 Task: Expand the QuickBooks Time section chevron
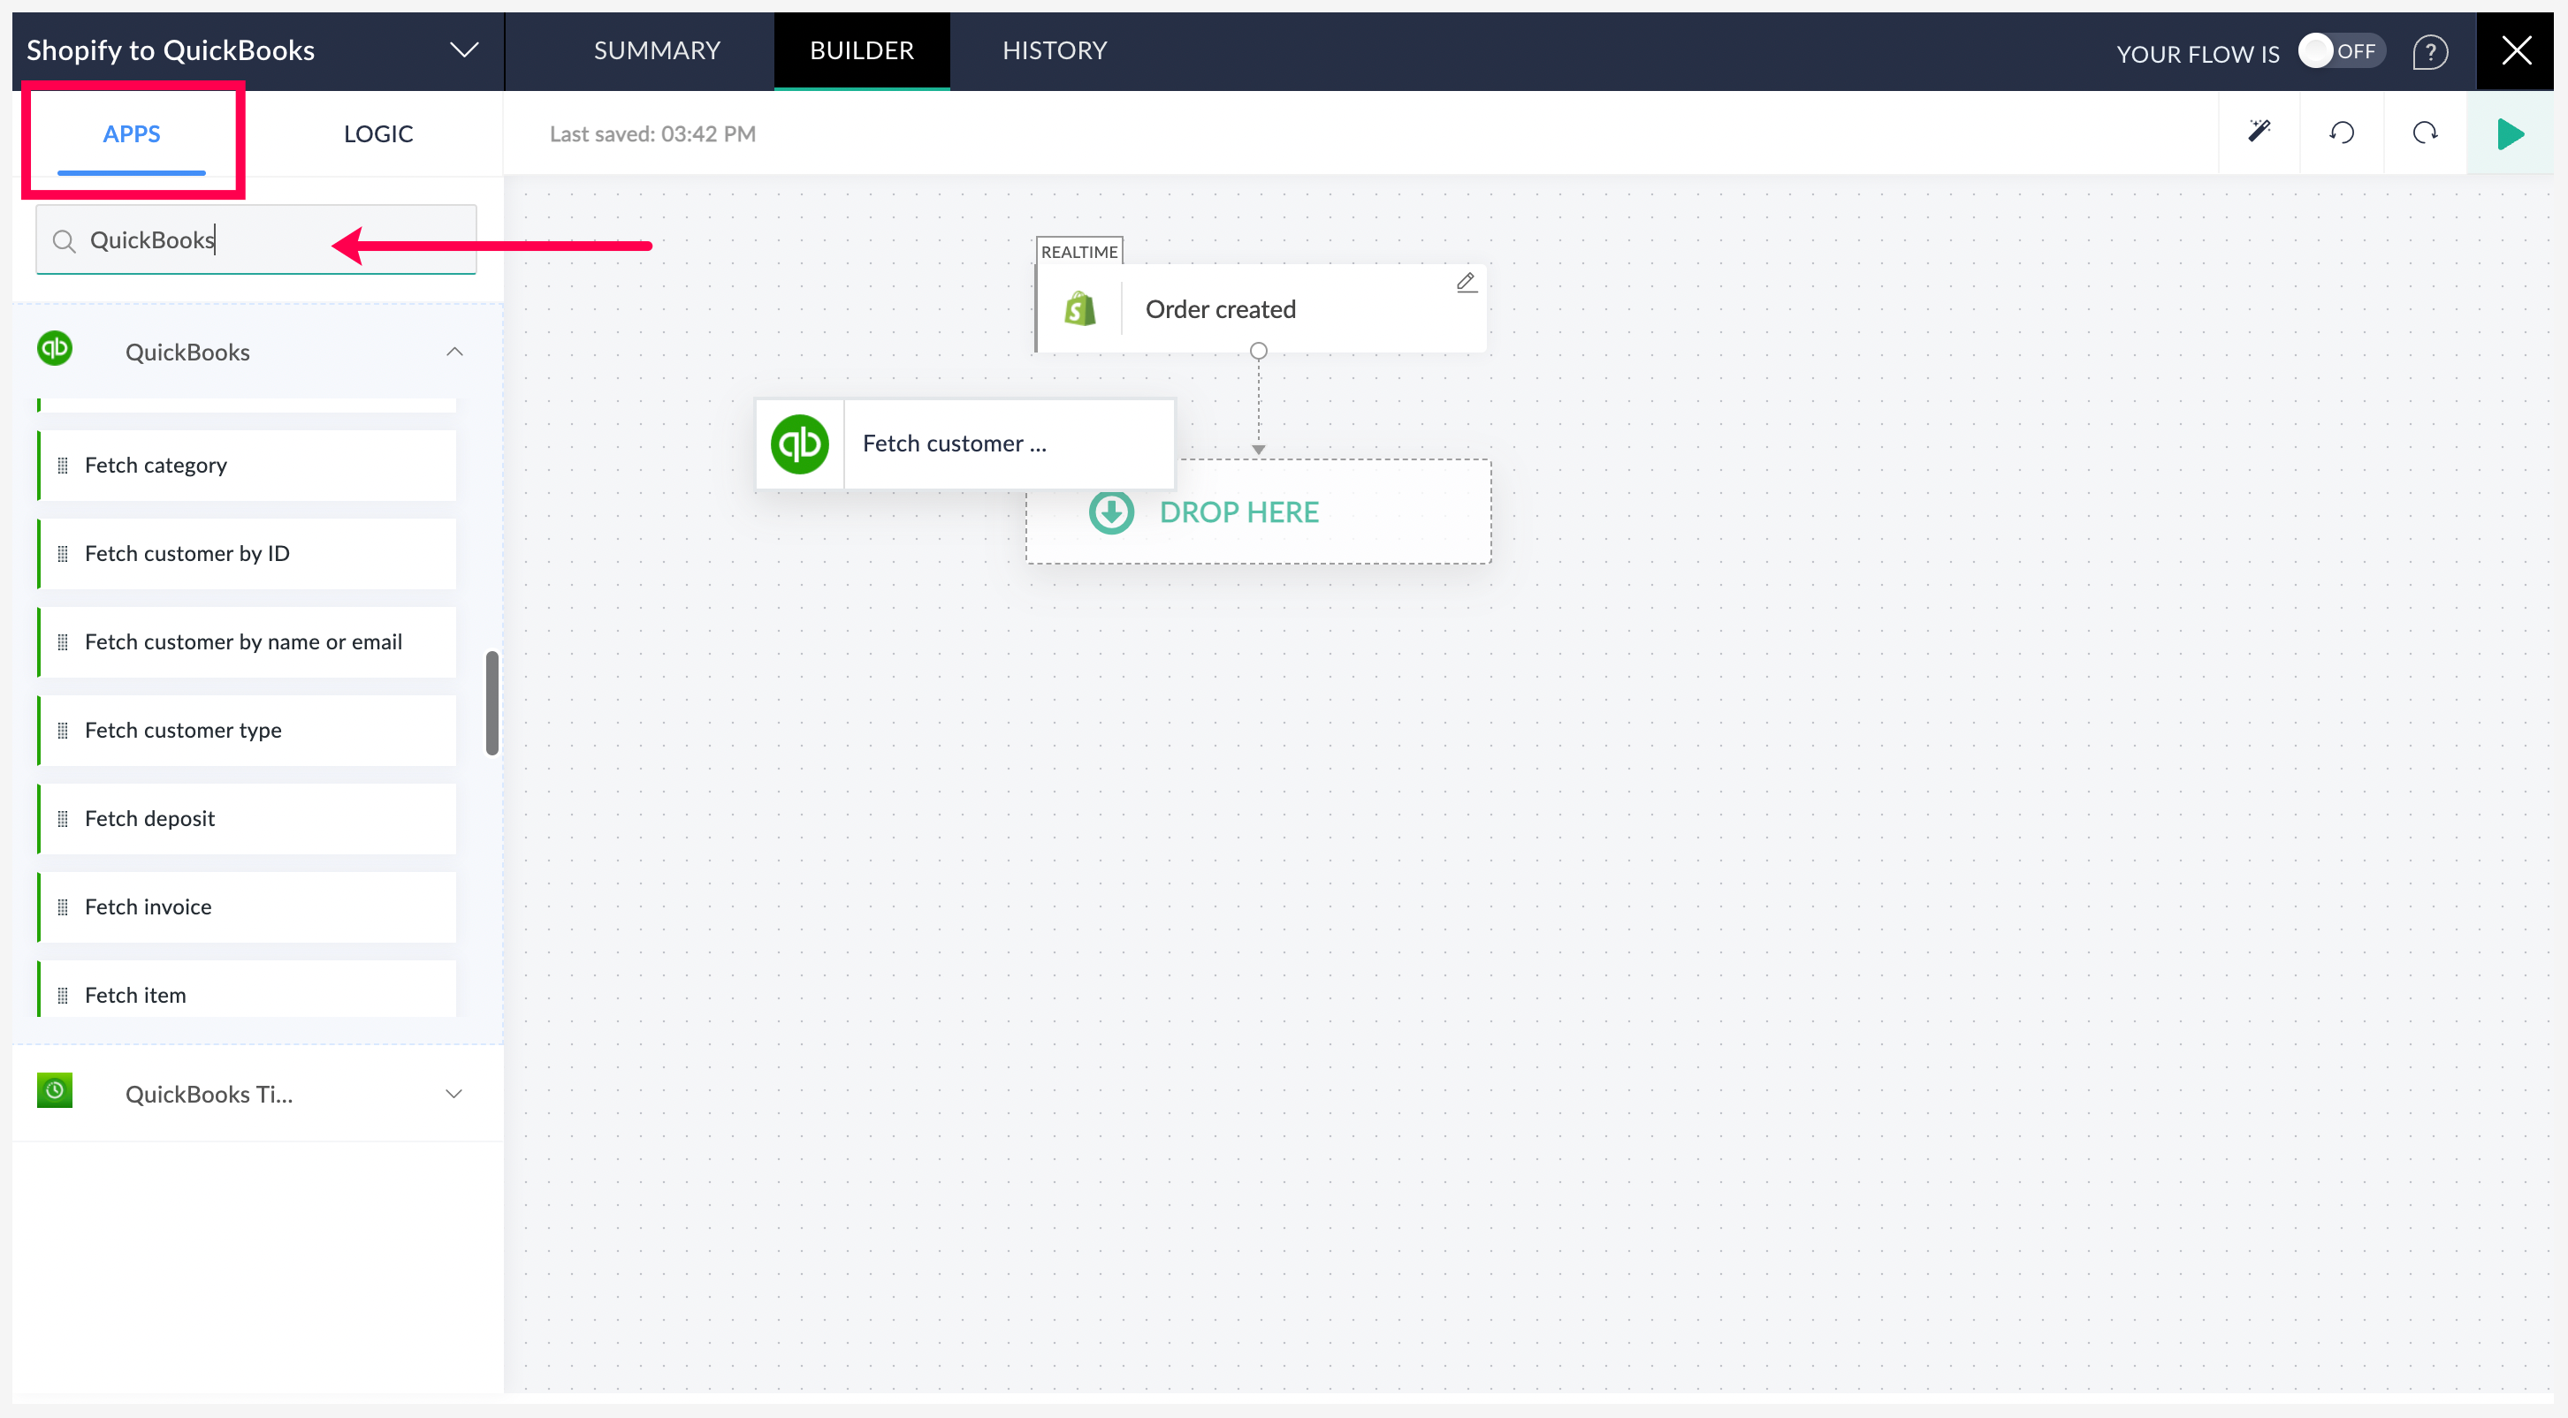[453, 1094]
